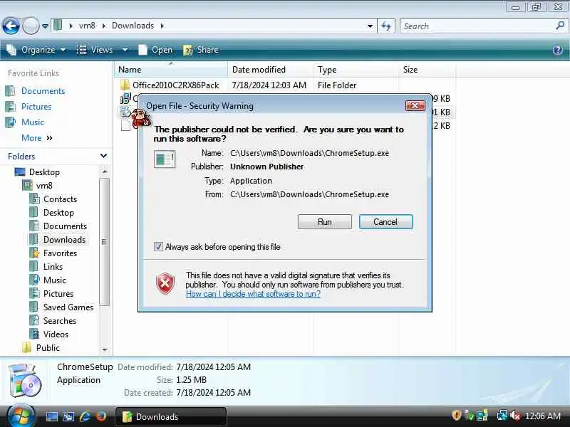Screen dimensions: 570x427
Task: Uncheck Always ask before opening this file
Action: (158, 247)
